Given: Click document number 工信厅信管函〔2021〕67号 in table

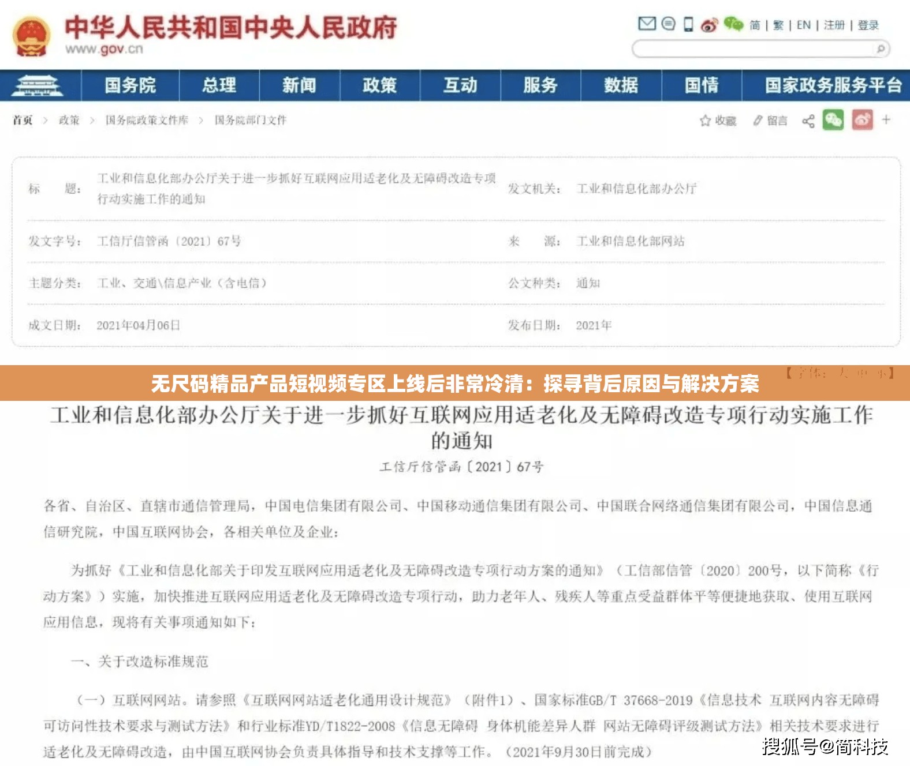Looking at the screenshot, I should click(169, 241).
